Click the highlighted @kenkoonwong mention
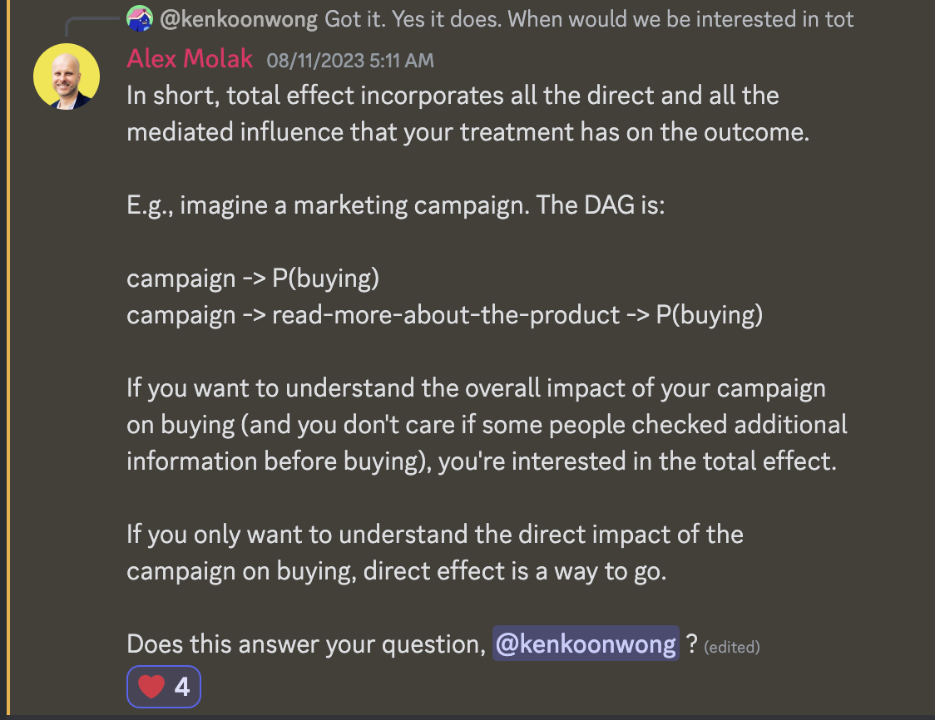 pyautogui.click(x=586, y=644)
